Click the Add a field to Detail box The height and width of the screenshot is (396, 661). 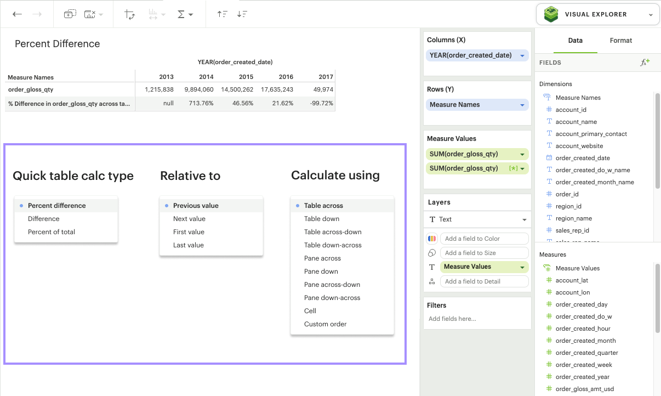(x=484, y=281)
